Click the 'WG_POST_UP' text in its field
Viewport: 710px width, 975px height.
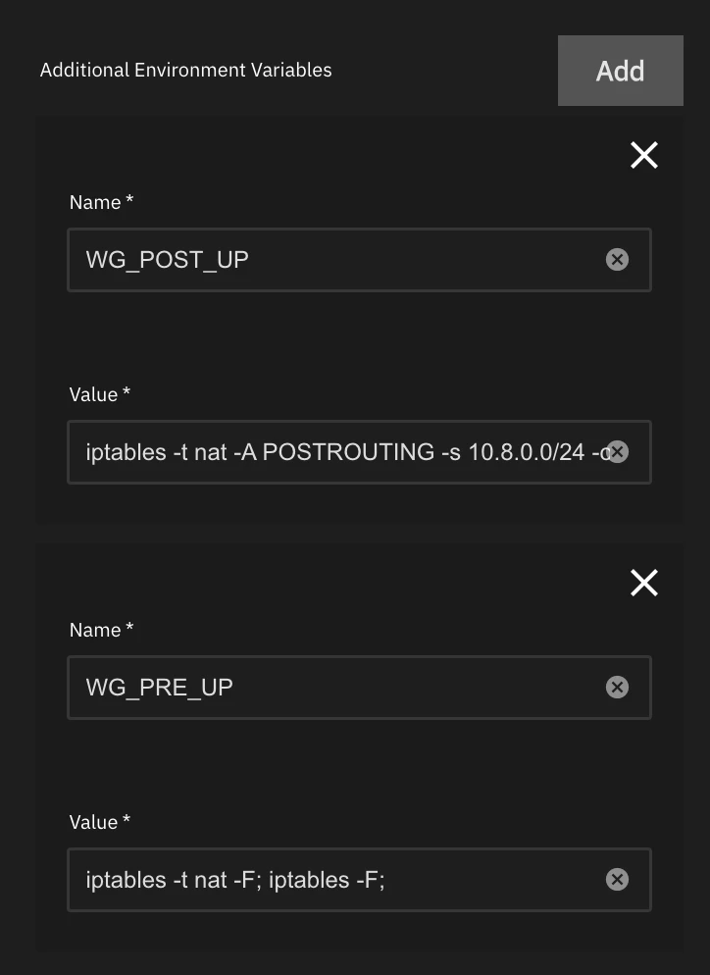tap(168, 260)
